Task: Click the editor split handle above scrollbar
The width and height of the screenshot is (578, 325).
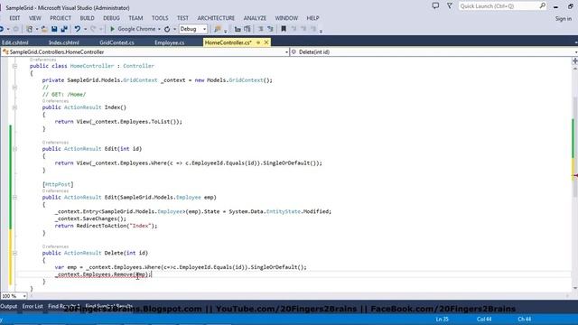Action: [x=574, y=61]
